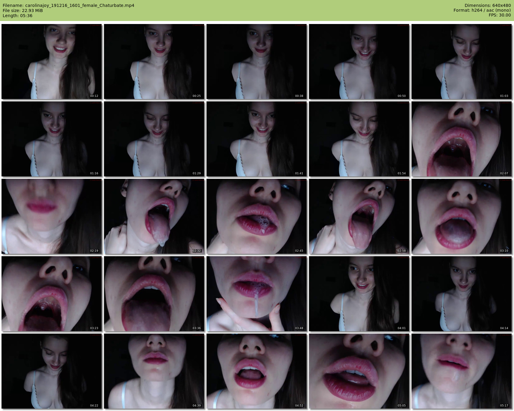Click the File size 22.93 MiB line

23,10
